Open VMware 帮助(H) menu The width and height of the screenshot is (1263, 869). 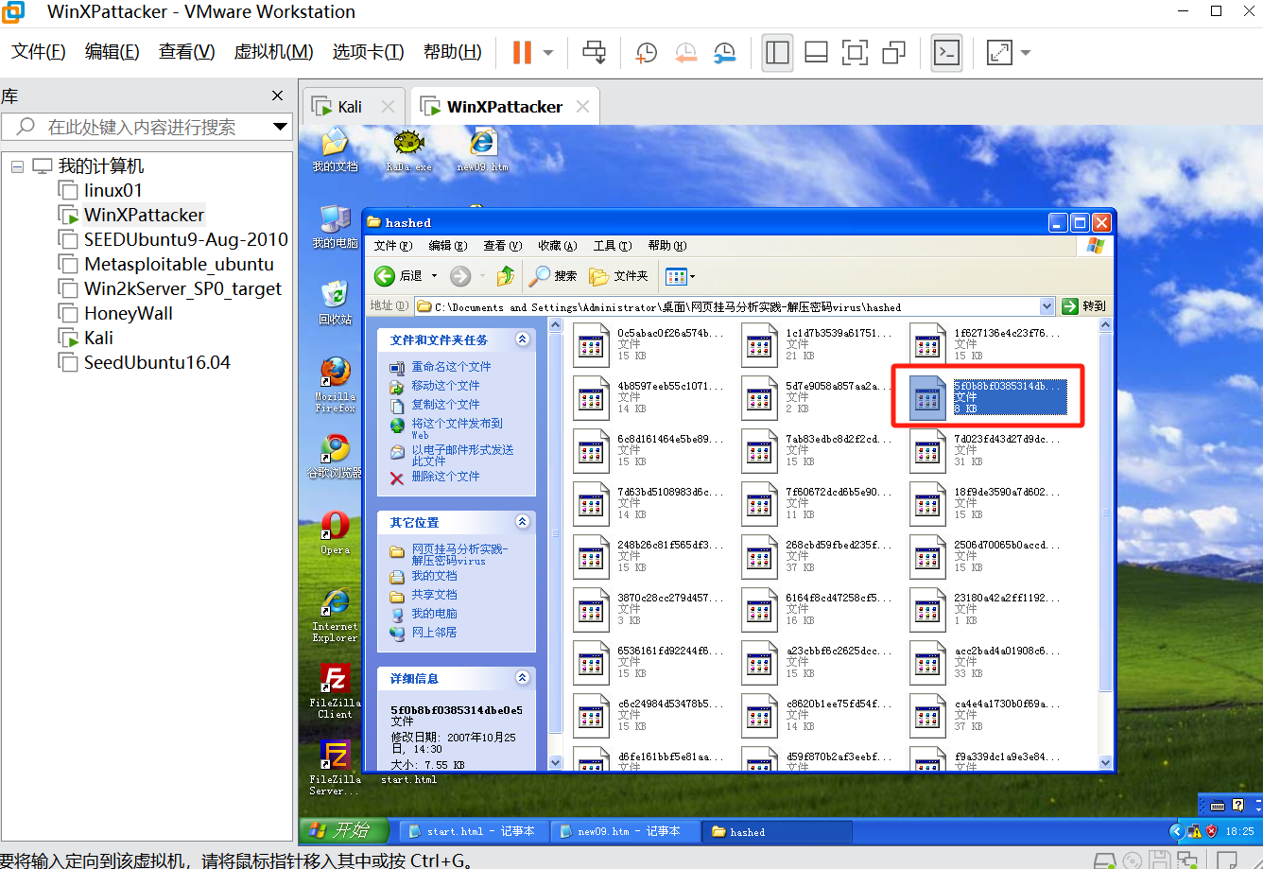(x=452, y=52)
